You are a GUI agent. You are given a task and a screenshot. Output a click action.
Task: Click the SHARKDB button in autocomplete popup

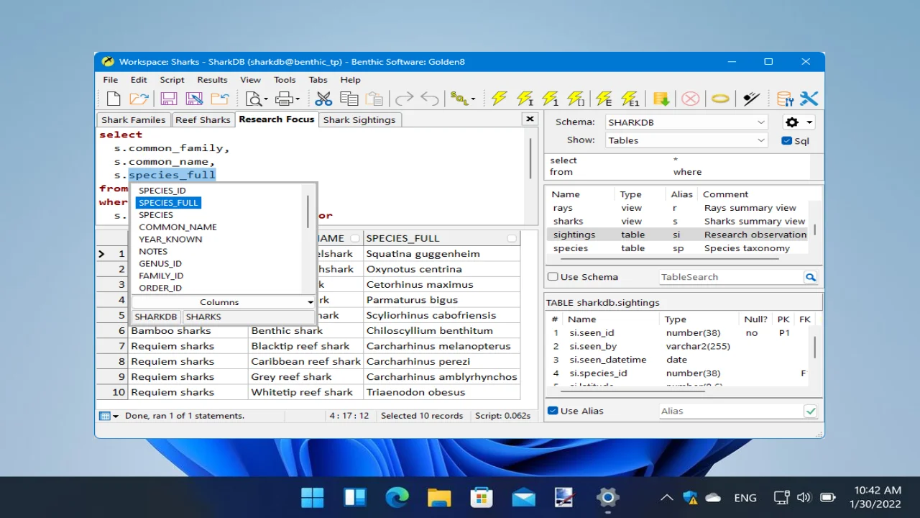point(156,317)
